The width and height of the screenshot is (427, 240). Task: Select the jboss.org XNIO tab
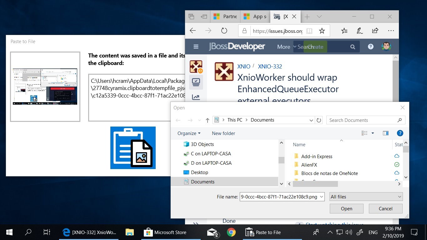point(285,17)
